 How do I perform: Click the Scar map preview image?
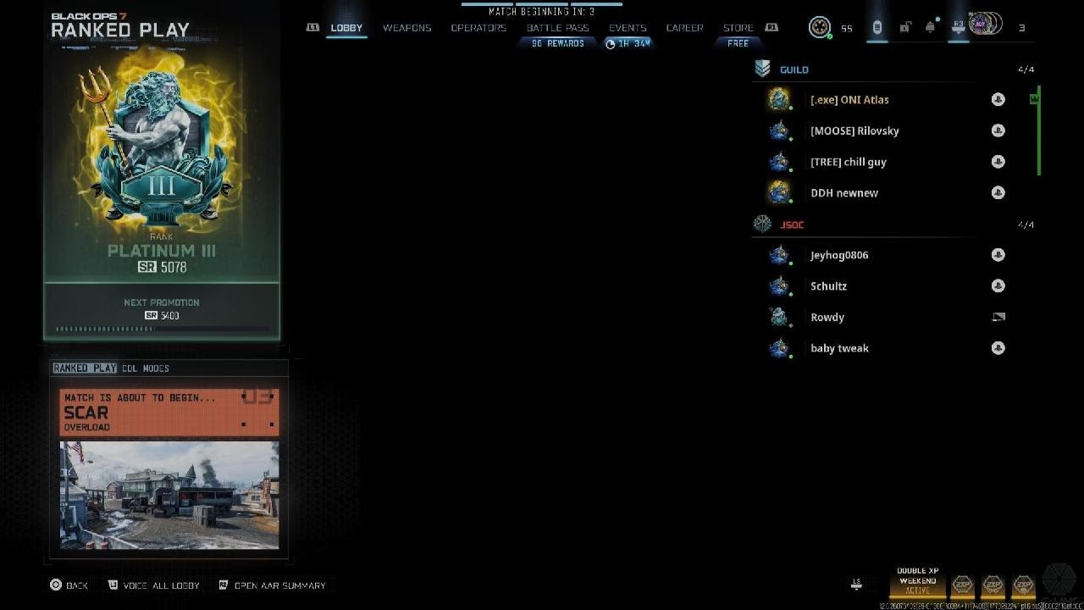(169, 495)
